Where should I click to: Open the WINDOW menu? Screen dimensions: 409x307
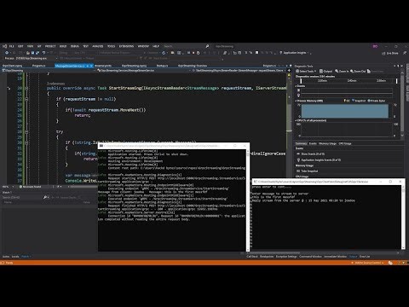[x=143, y=46]
